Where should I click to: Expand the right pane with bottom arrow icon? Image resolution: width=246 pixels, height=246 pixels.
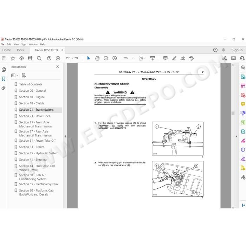click(x=243, y=205)
